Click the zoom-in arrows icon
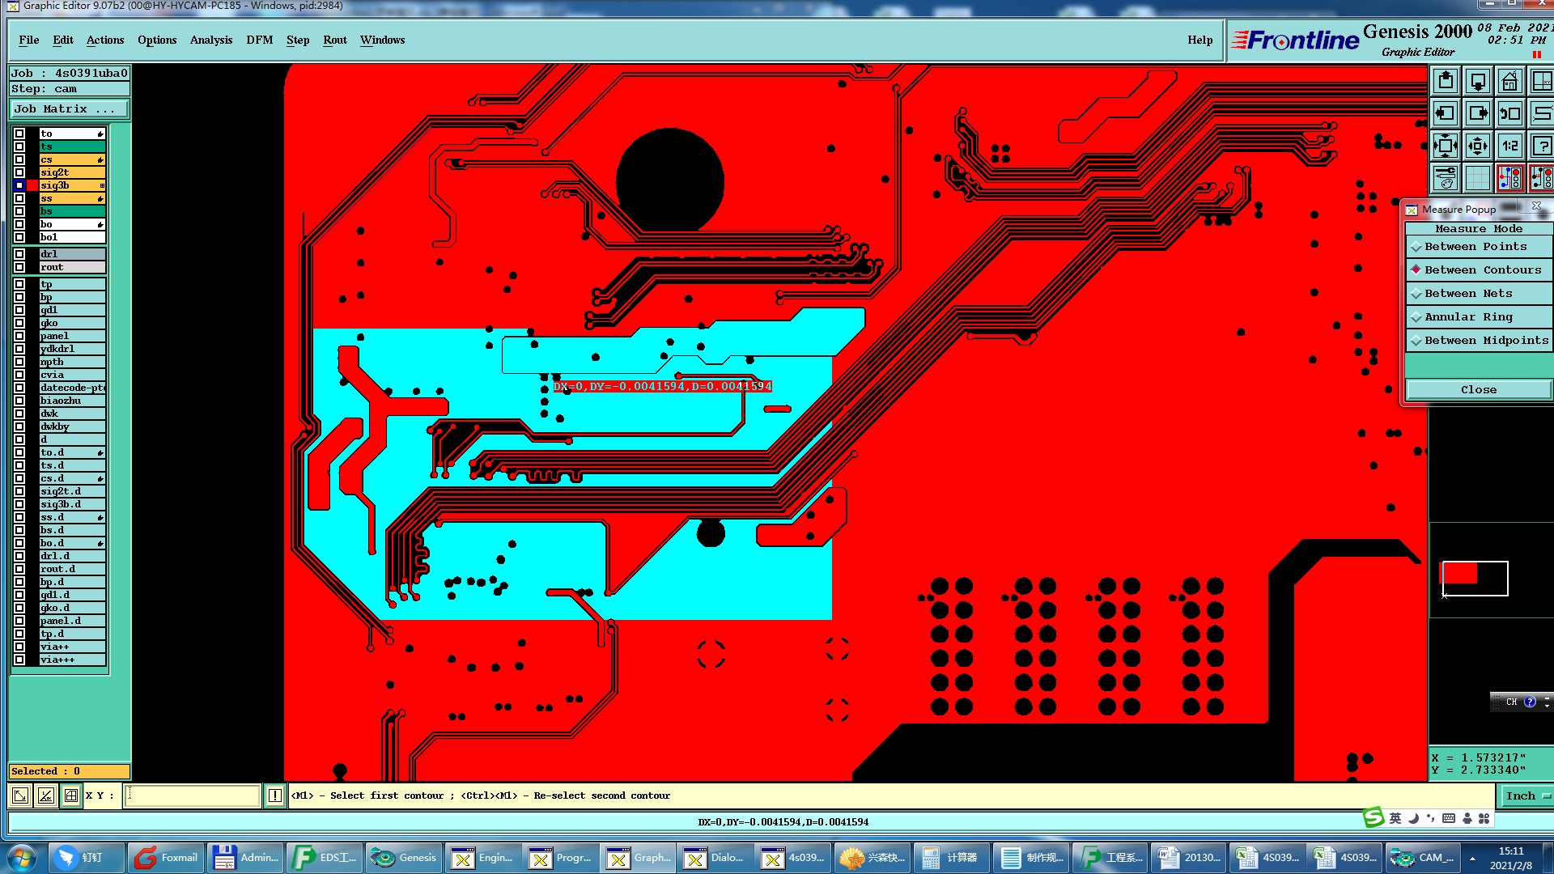Viewport: 1554px width, 874px height. click(x=1446, y=146)
